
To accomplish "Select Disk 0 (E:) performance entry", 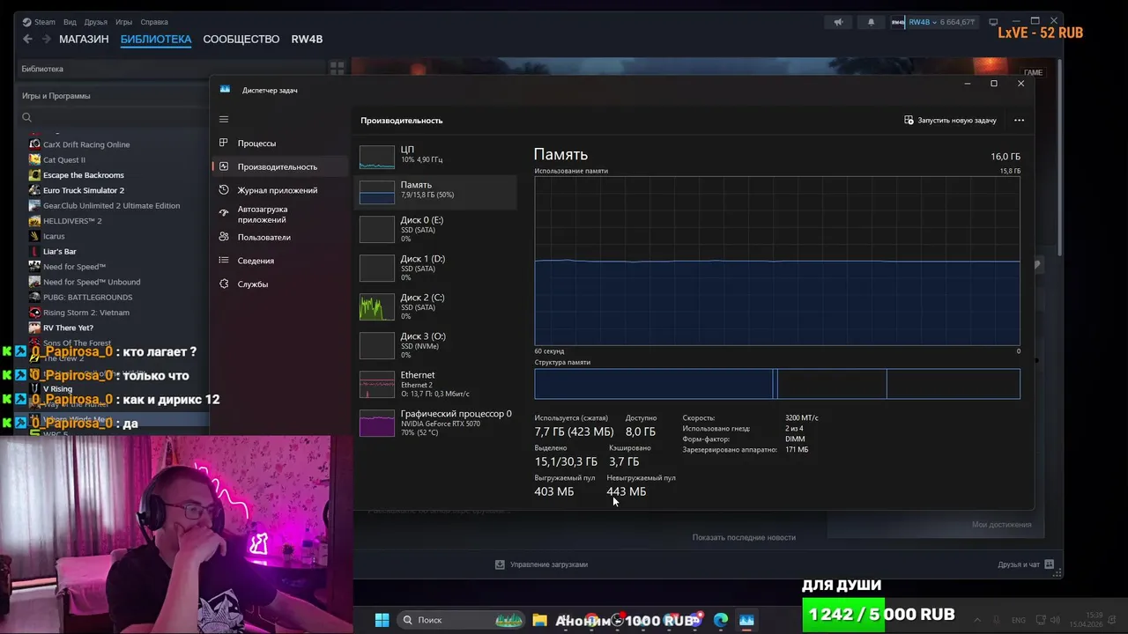I will click(x=435, y=229).
